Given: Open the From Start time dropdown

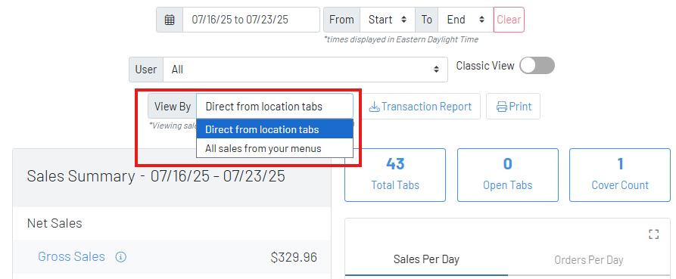Looking at the screenshot, I should click(x=388, y=20).
